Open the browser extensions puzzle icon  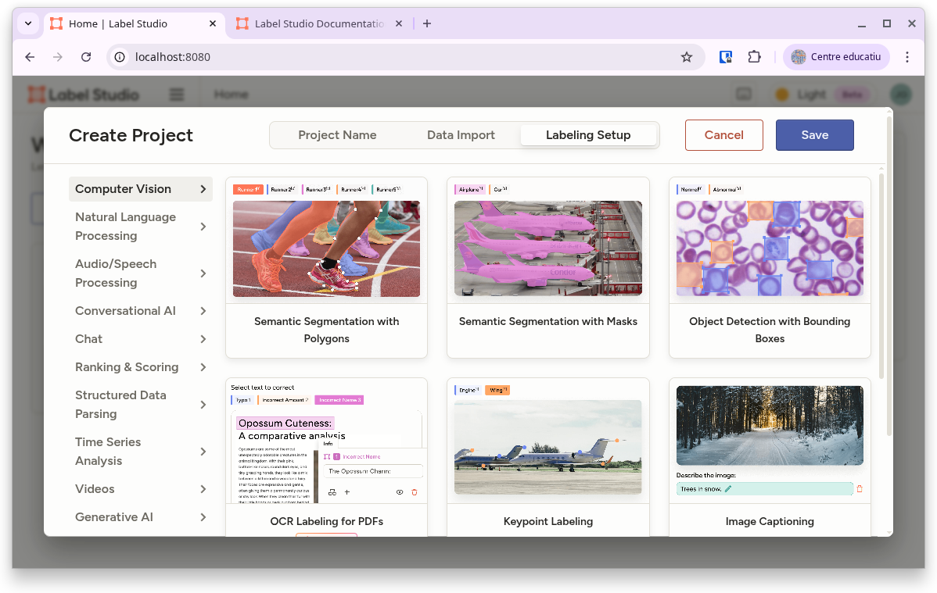coord(754,57)
